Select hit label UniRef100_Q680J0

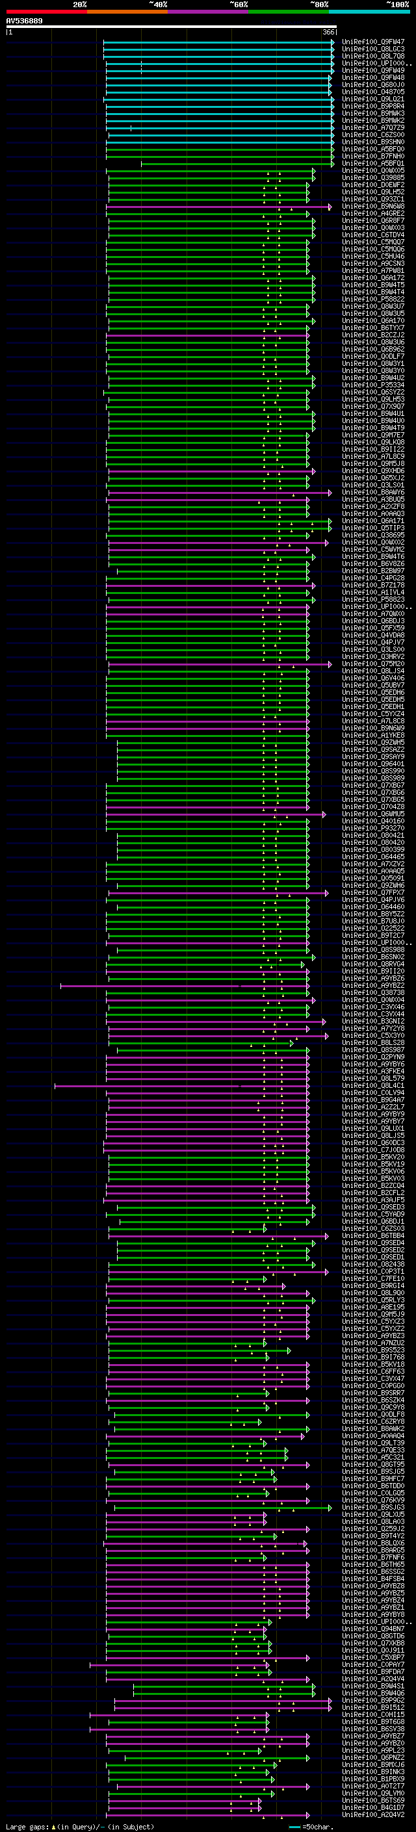point(373,85)
